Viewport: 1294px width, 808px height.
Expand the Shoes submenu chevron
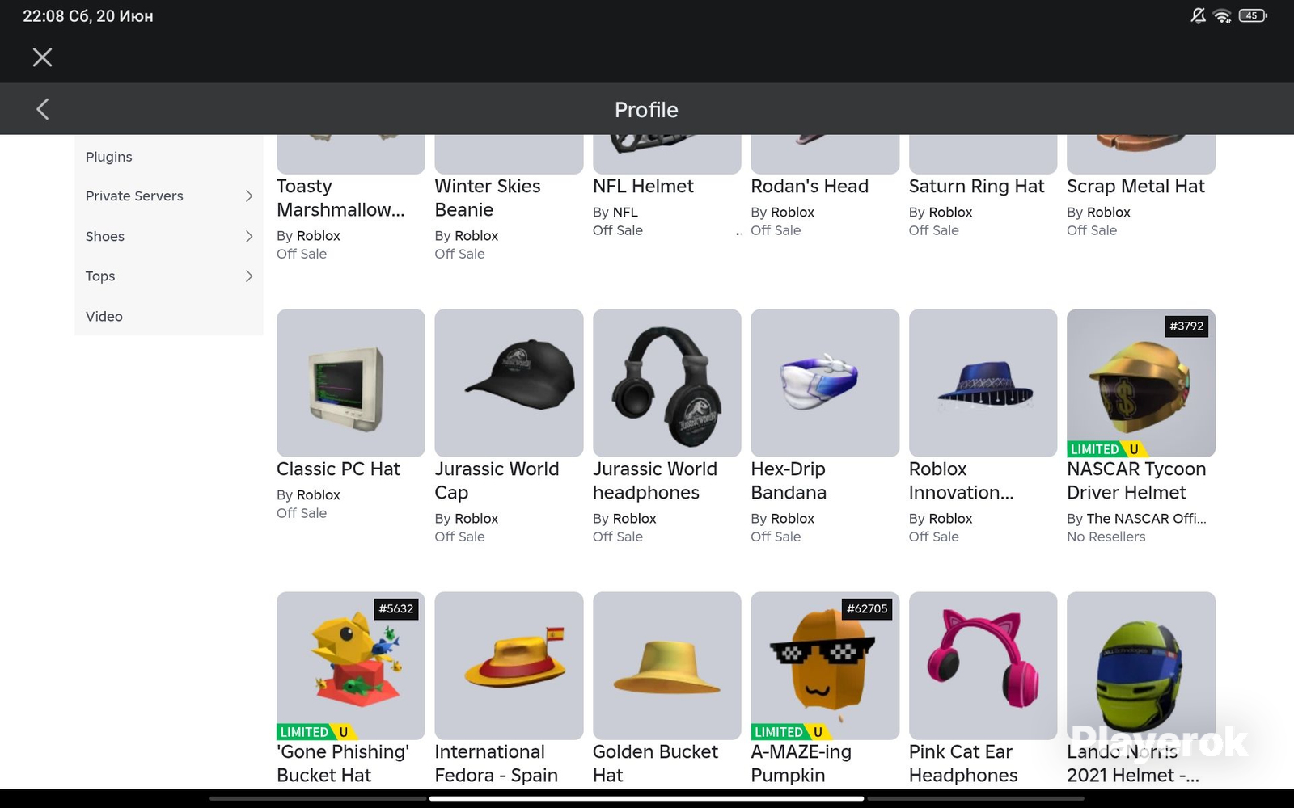pos(249,236)
